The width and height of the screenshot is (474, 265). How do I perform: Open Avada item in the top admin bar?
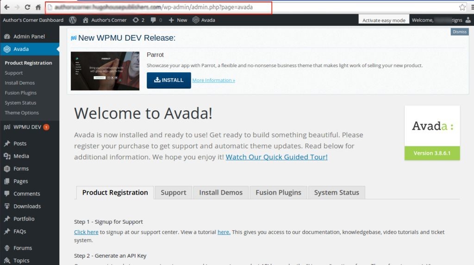click(204, 20)
